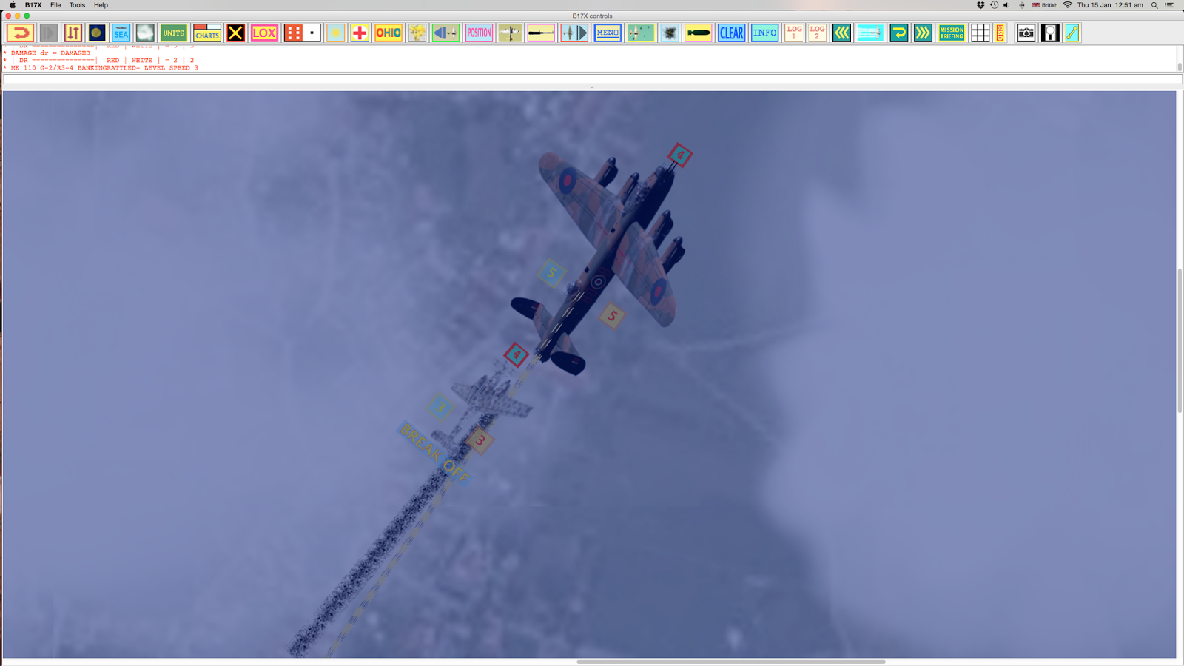Click the up-down arrows toolbar icon
Screen dimensions: 1184x666
tap(73, 33)
